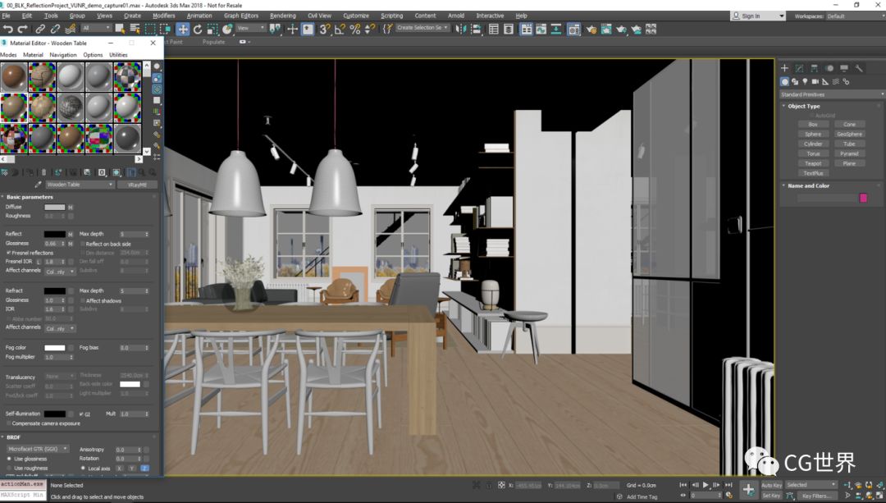Select the Cameras category icon

(x=815, y=81)
